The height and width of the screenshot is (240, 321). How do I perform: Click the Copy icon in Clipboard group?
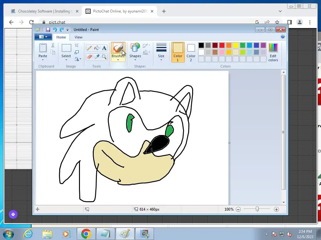pyautogui.click(x=53, y=52)
